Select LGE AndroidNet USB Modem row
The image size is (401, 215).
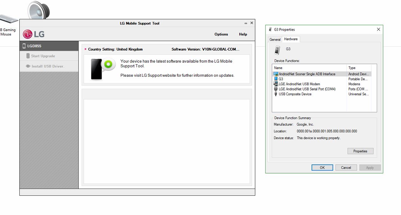click(x=299, y=84)
